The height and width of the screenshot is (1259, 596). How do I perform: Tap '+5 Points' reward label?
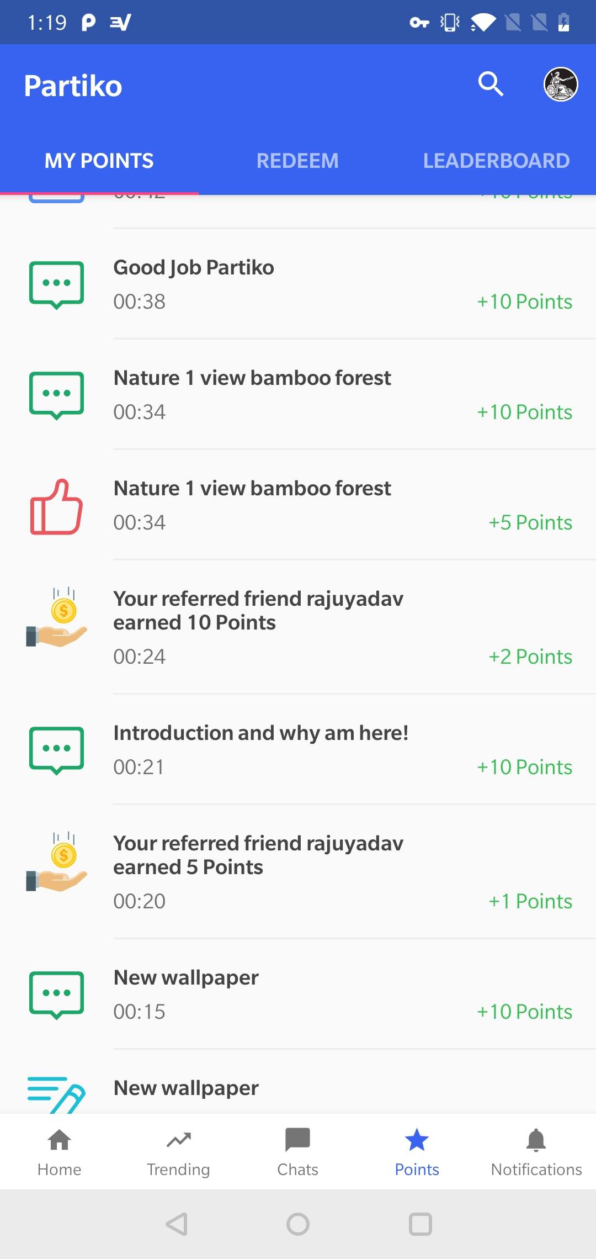tap(530, 522)
